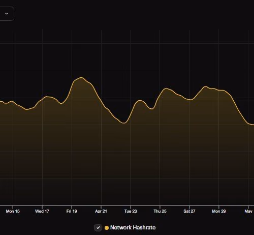Click the May axis label
This screenshot has width=254, height=235.
(x=248, y=211)
